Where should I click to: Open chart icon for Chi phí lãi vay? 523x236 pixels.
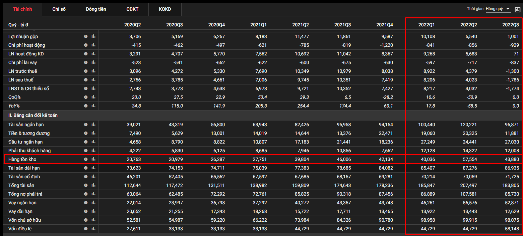93,62
